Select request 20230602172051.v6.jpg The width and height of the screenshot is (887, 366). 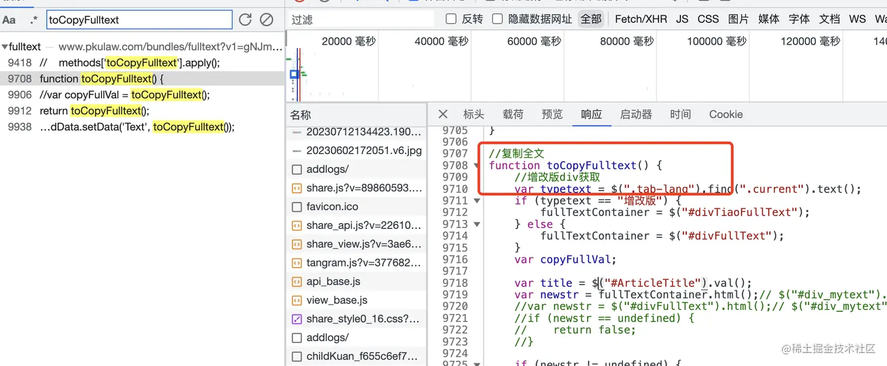(357, 150)
